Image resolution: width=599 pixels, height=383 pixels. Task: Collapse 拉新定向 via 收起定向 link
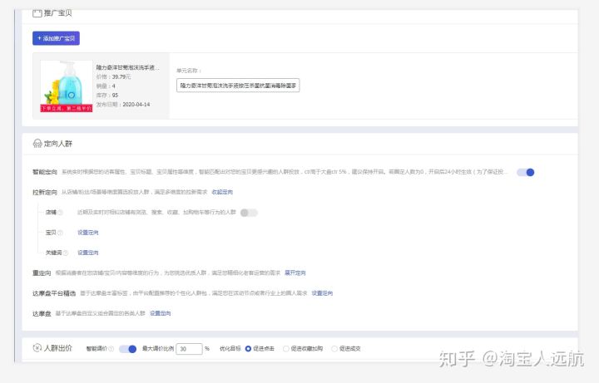tap(222, 192)
